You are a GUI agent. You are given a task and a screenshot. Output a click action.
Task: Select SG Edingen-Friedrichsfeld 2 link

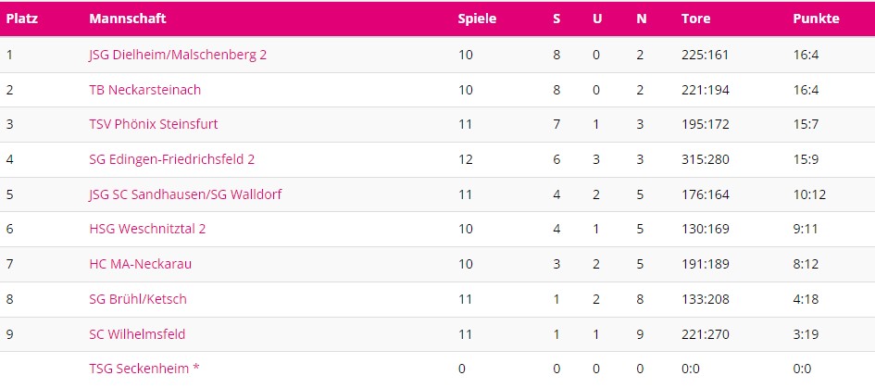(172, 159)
